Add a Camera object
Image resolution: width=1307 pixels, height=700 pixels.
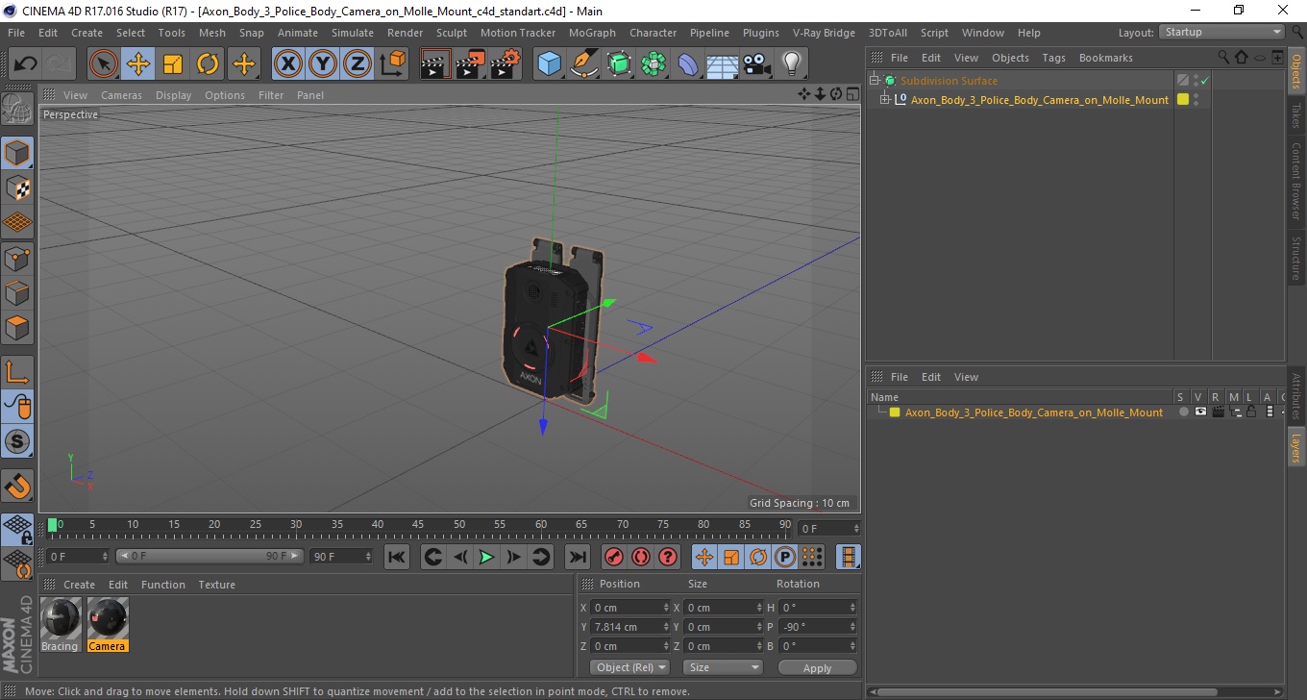coord(757,64)
